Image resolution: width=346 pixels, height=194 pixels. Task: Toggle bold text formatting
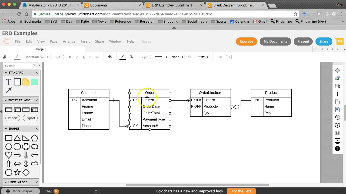[70, 57]
